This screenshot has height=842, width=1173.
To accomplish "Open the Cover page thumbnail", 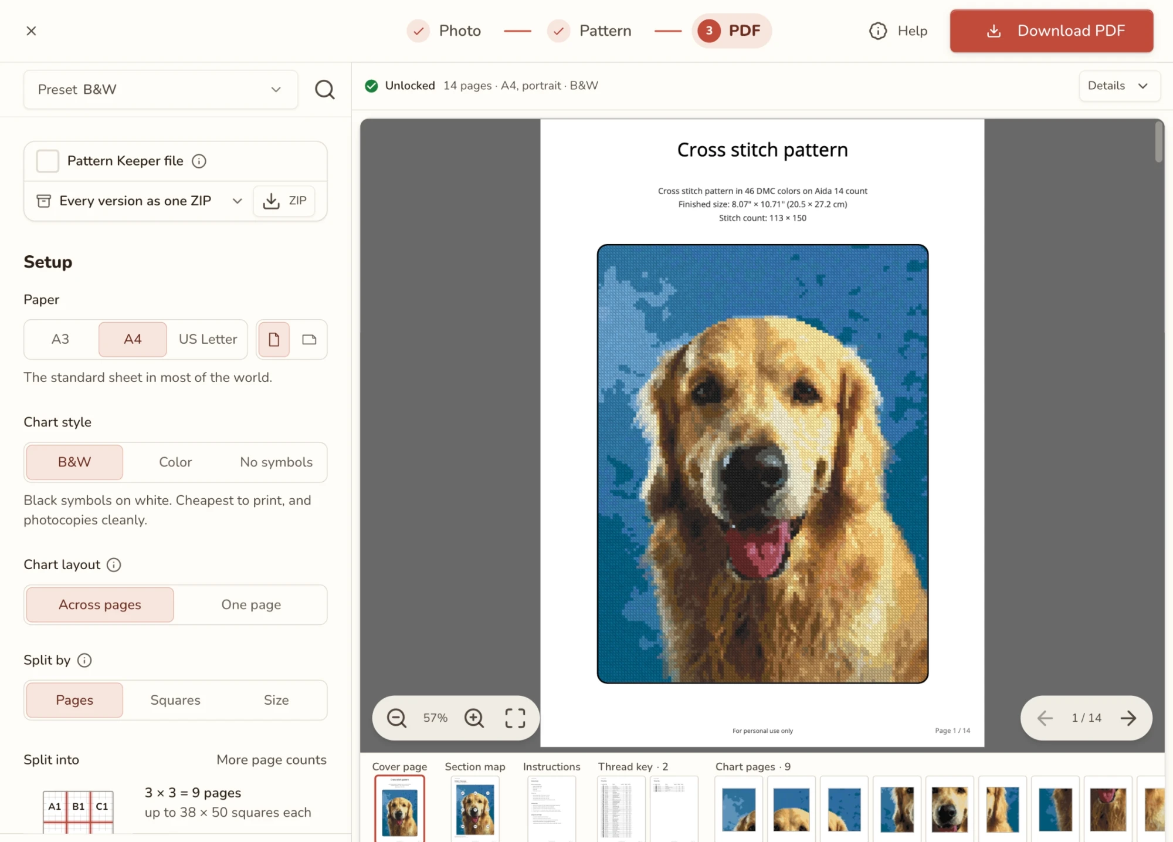I will 400,809.
